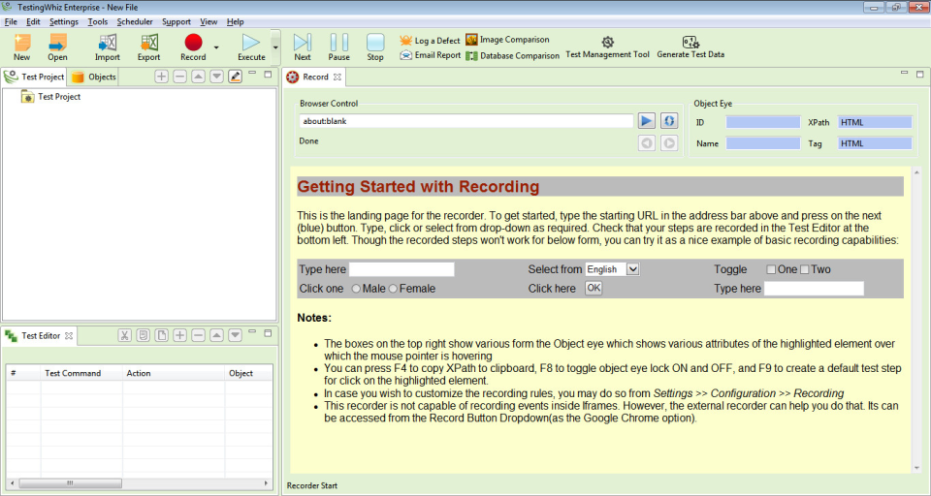Click move-up arrow in Test Project panel
Image resolution: width=931 pixels, height=496 pixels.
click(x=198, y=77)
